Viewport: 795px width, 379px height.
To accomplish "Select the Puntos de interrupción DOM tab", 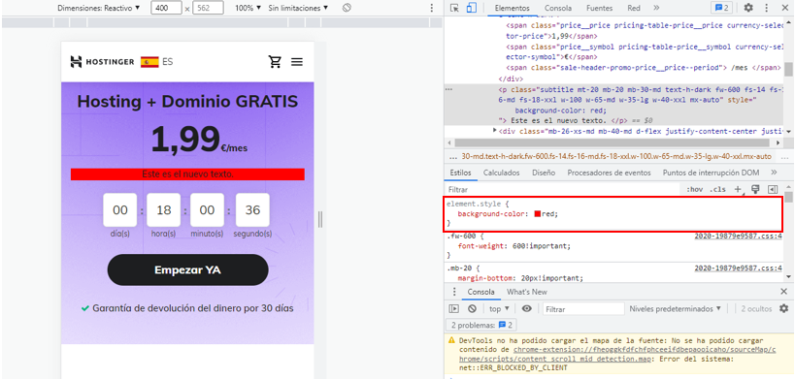I will (711, 173).
